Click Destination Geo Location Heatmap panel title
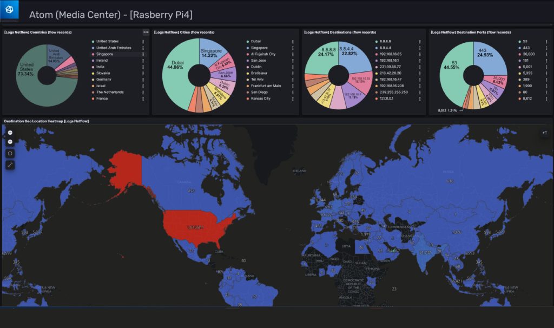This screenshot has height=328, width=554. click(46, 121)
